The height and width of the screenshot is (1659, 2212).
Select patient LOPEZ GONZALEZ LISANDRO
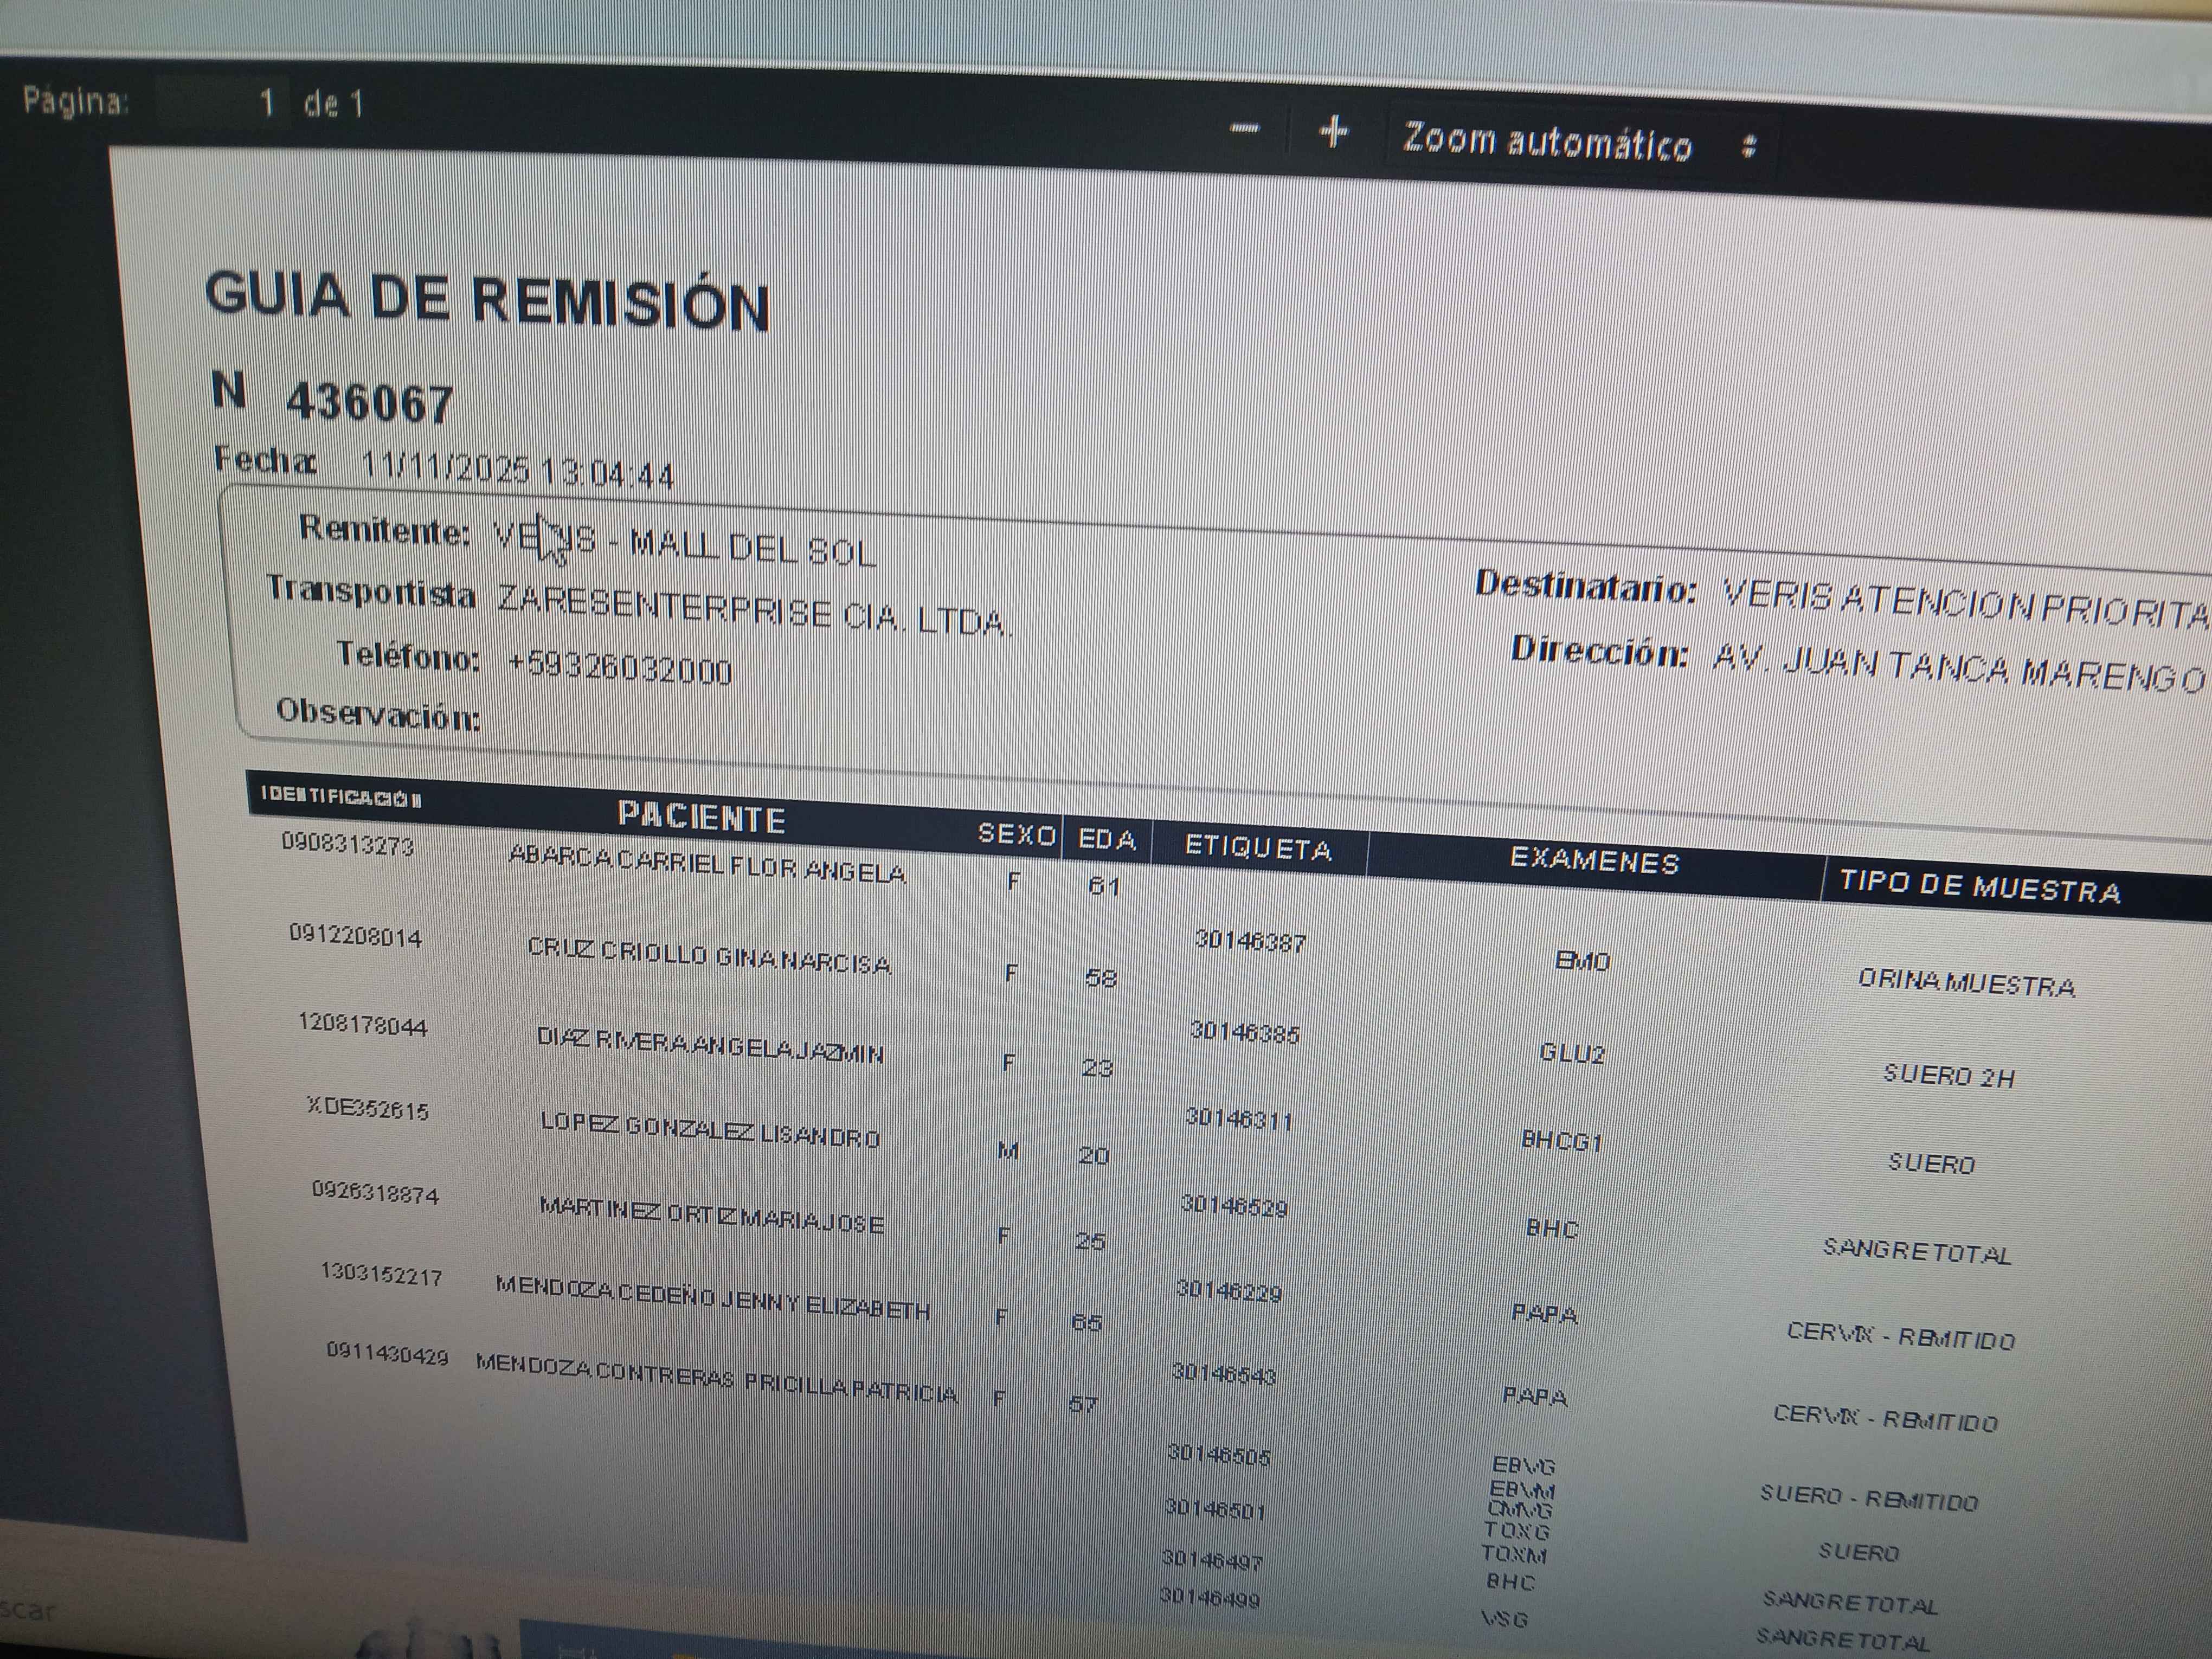coord(709,1131)
